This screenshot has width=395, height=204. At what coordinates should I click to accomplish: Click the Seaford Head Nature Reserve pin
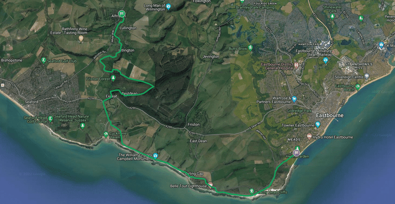click(82, 126)
